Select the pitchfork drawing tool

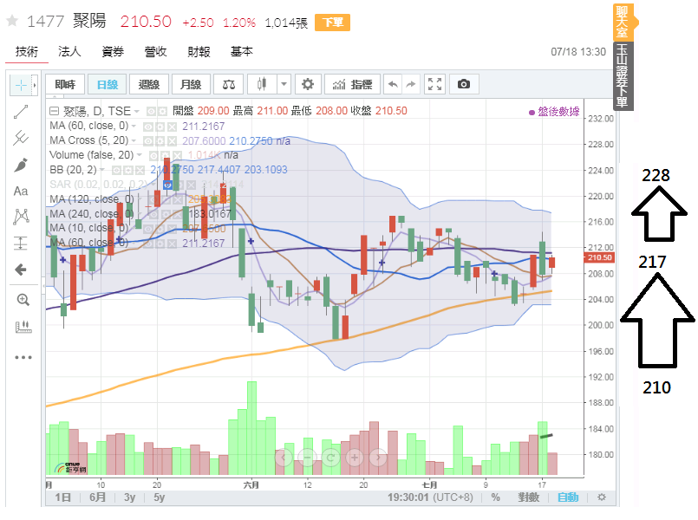[21, 138]
